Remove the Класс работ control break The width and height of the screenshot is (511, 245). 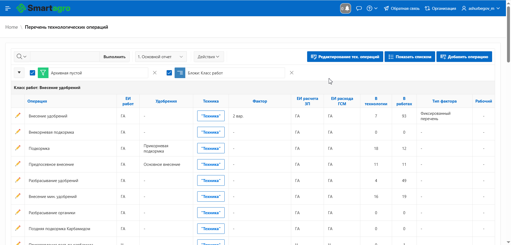click(x=292, y=73)
